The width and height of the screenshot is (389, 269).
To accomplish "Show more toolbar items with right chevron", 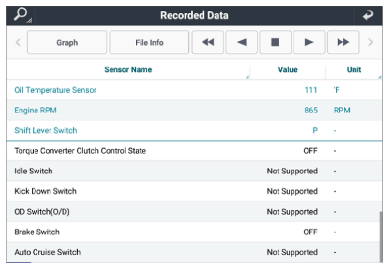I will click(371, 42).
